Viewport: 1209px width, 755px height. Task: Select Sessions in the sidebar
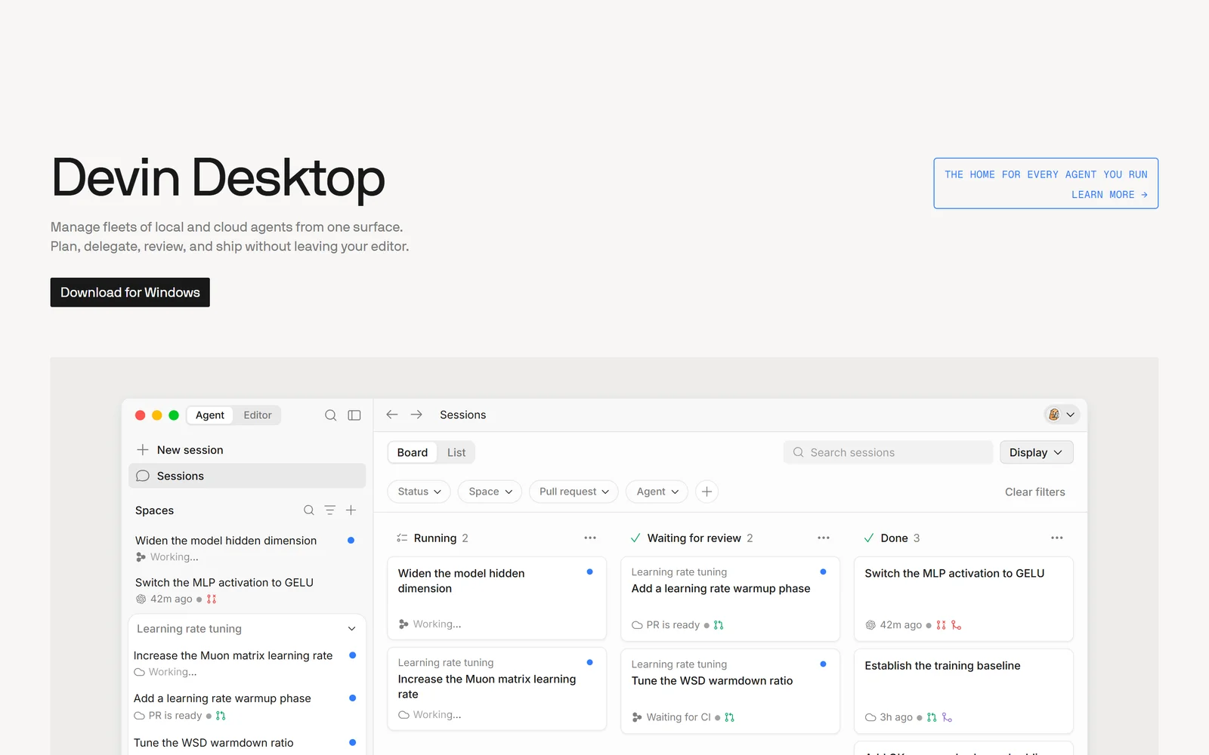[x=247, y=476]
